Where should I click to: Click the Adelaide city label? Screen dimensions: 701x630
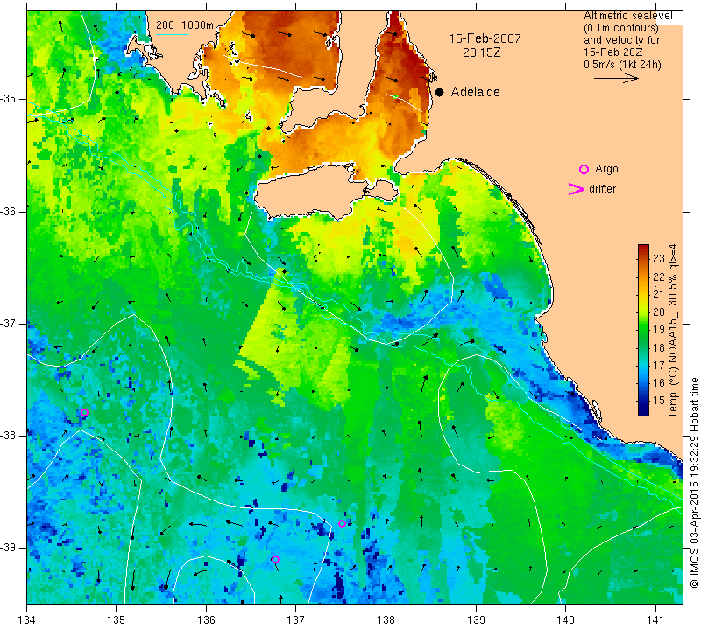tap(475, 92)
